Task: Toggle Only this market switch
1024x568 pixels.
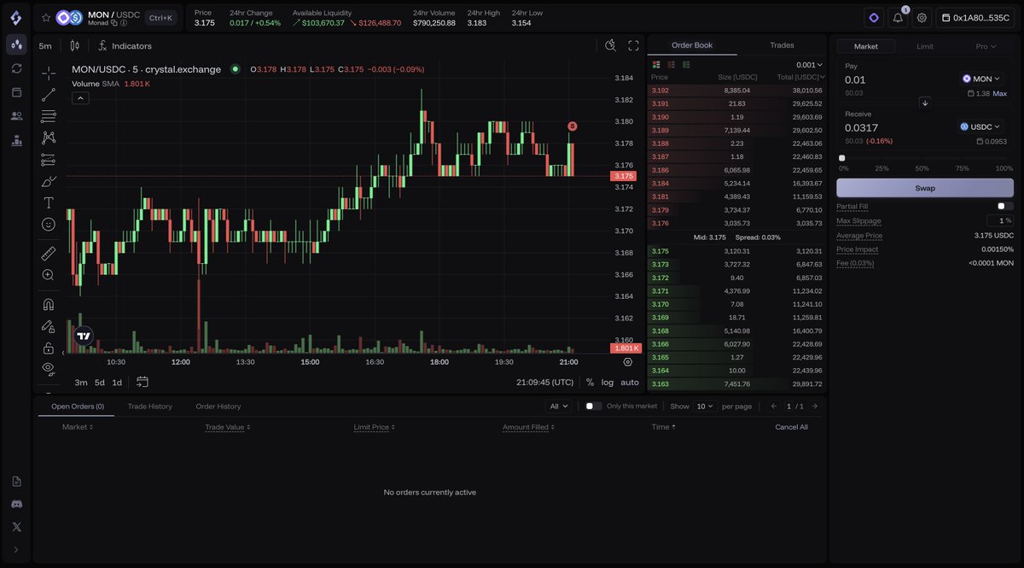Action: (x=593, y=407)
